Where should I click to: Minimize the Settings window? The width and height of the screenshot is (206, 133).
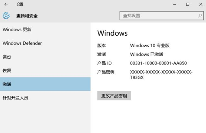[x=175, y=4]
